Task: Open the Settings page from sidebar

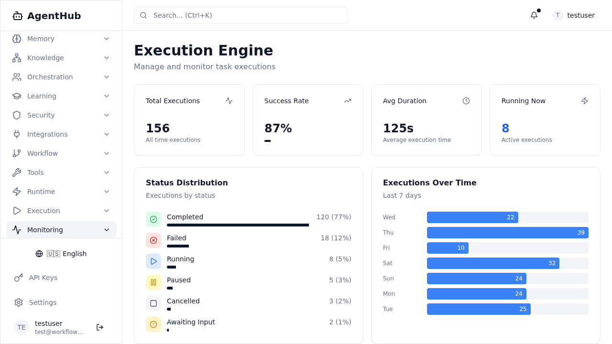Action: click(43, 302)
